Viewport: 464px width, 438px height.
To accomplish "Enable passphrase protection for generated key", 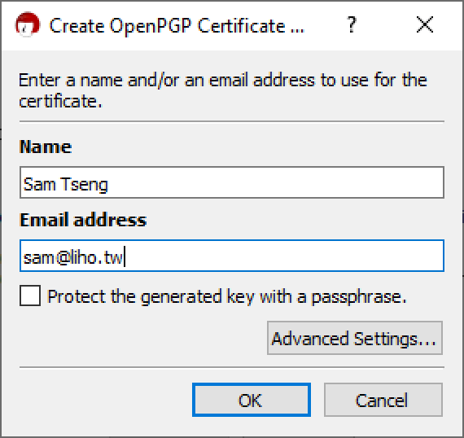I will [30, 296].
